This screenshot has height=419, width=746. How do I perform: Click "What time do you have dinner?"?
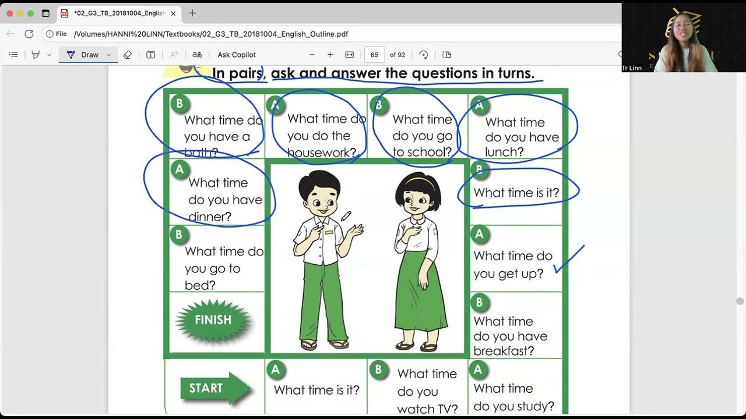click(x=225, y=200)
